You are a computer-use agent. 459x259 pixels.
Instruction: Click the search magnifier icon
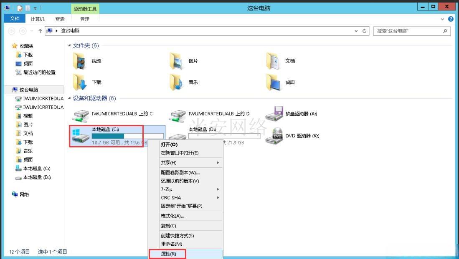445,31
